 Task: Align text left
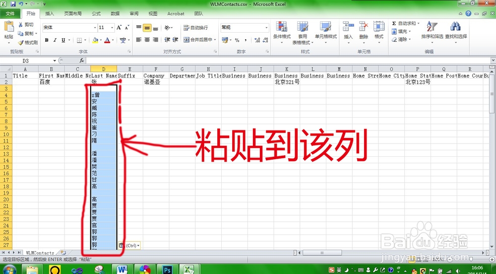138,40
